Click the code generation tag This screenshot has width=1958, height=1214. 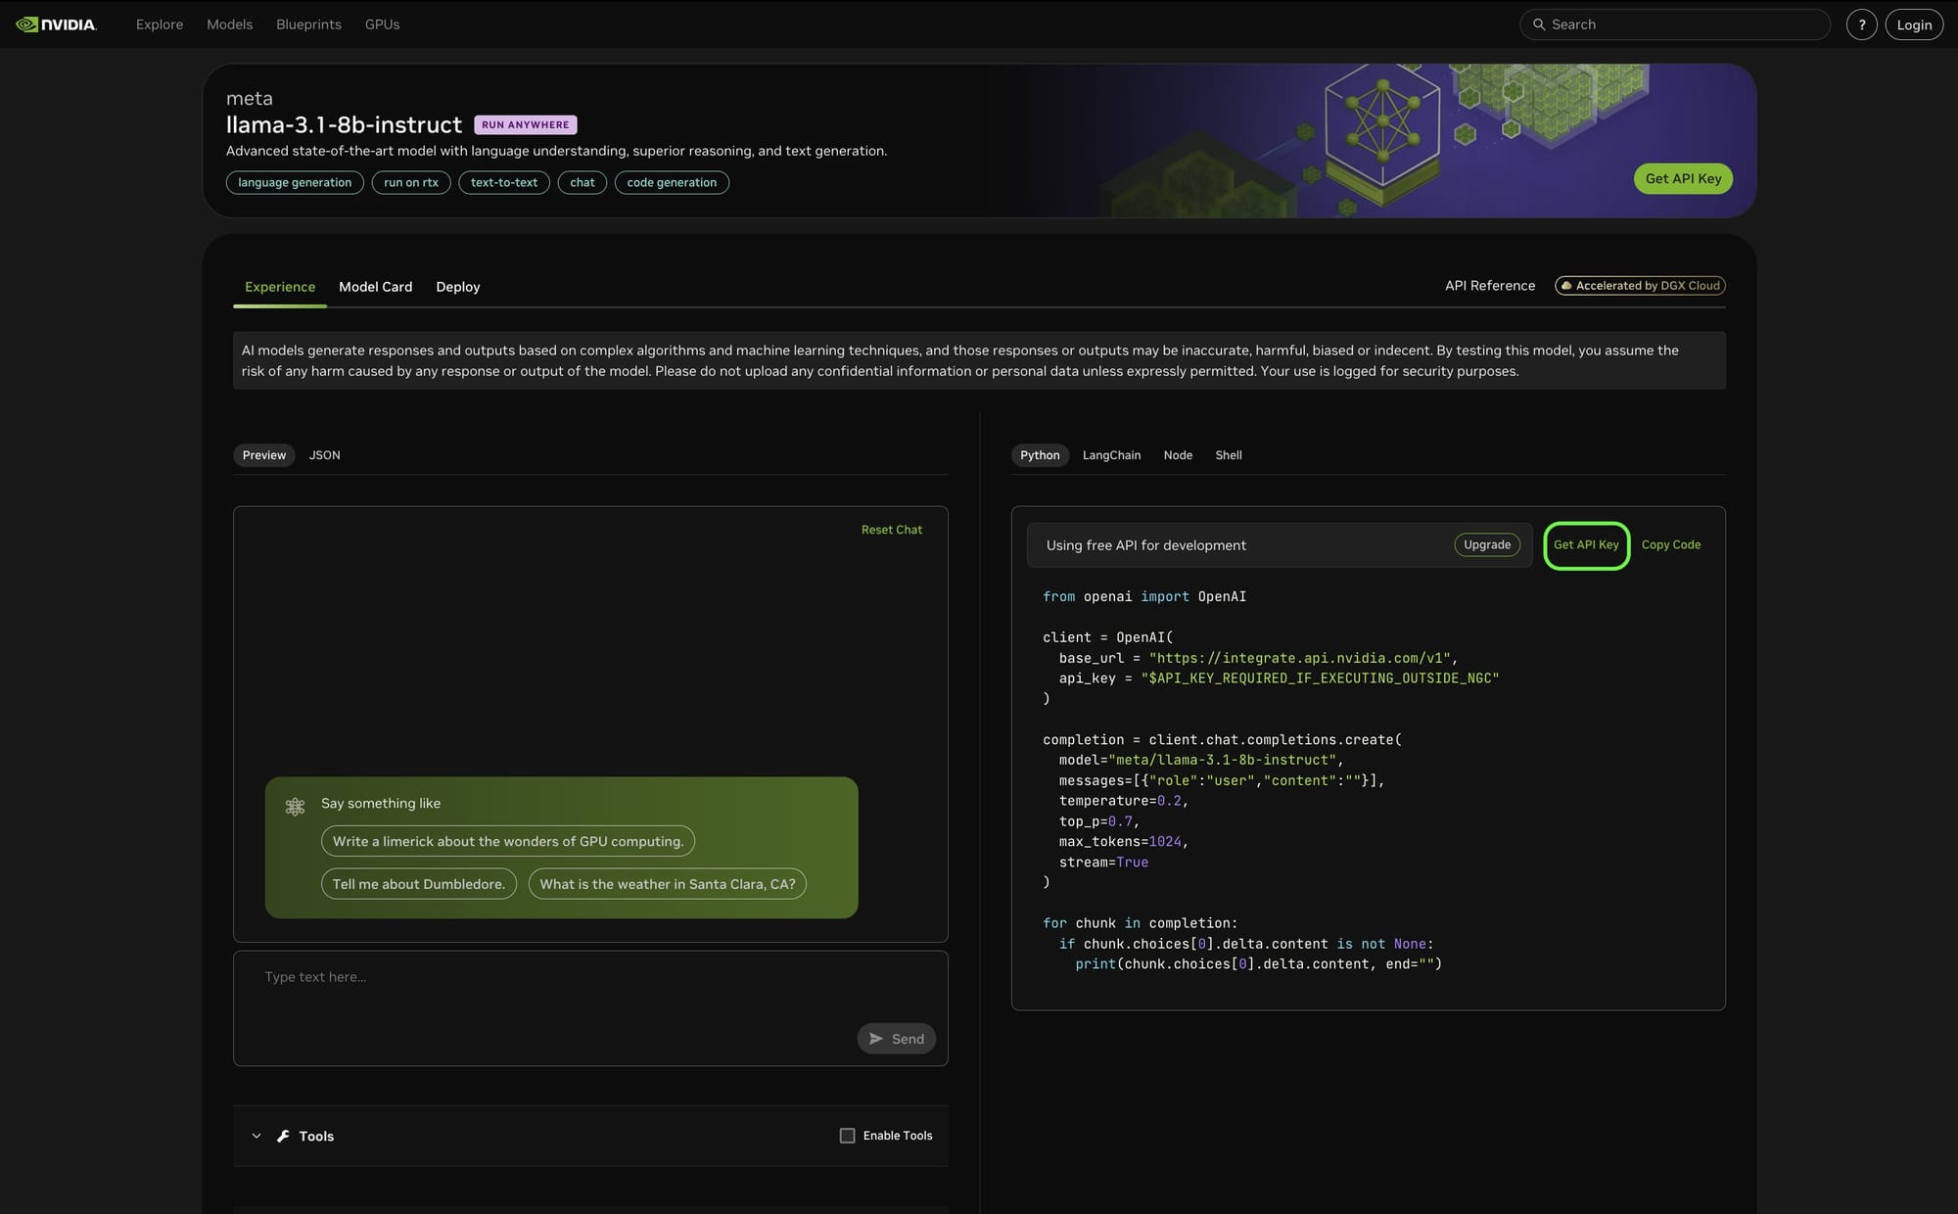(672, 183)
